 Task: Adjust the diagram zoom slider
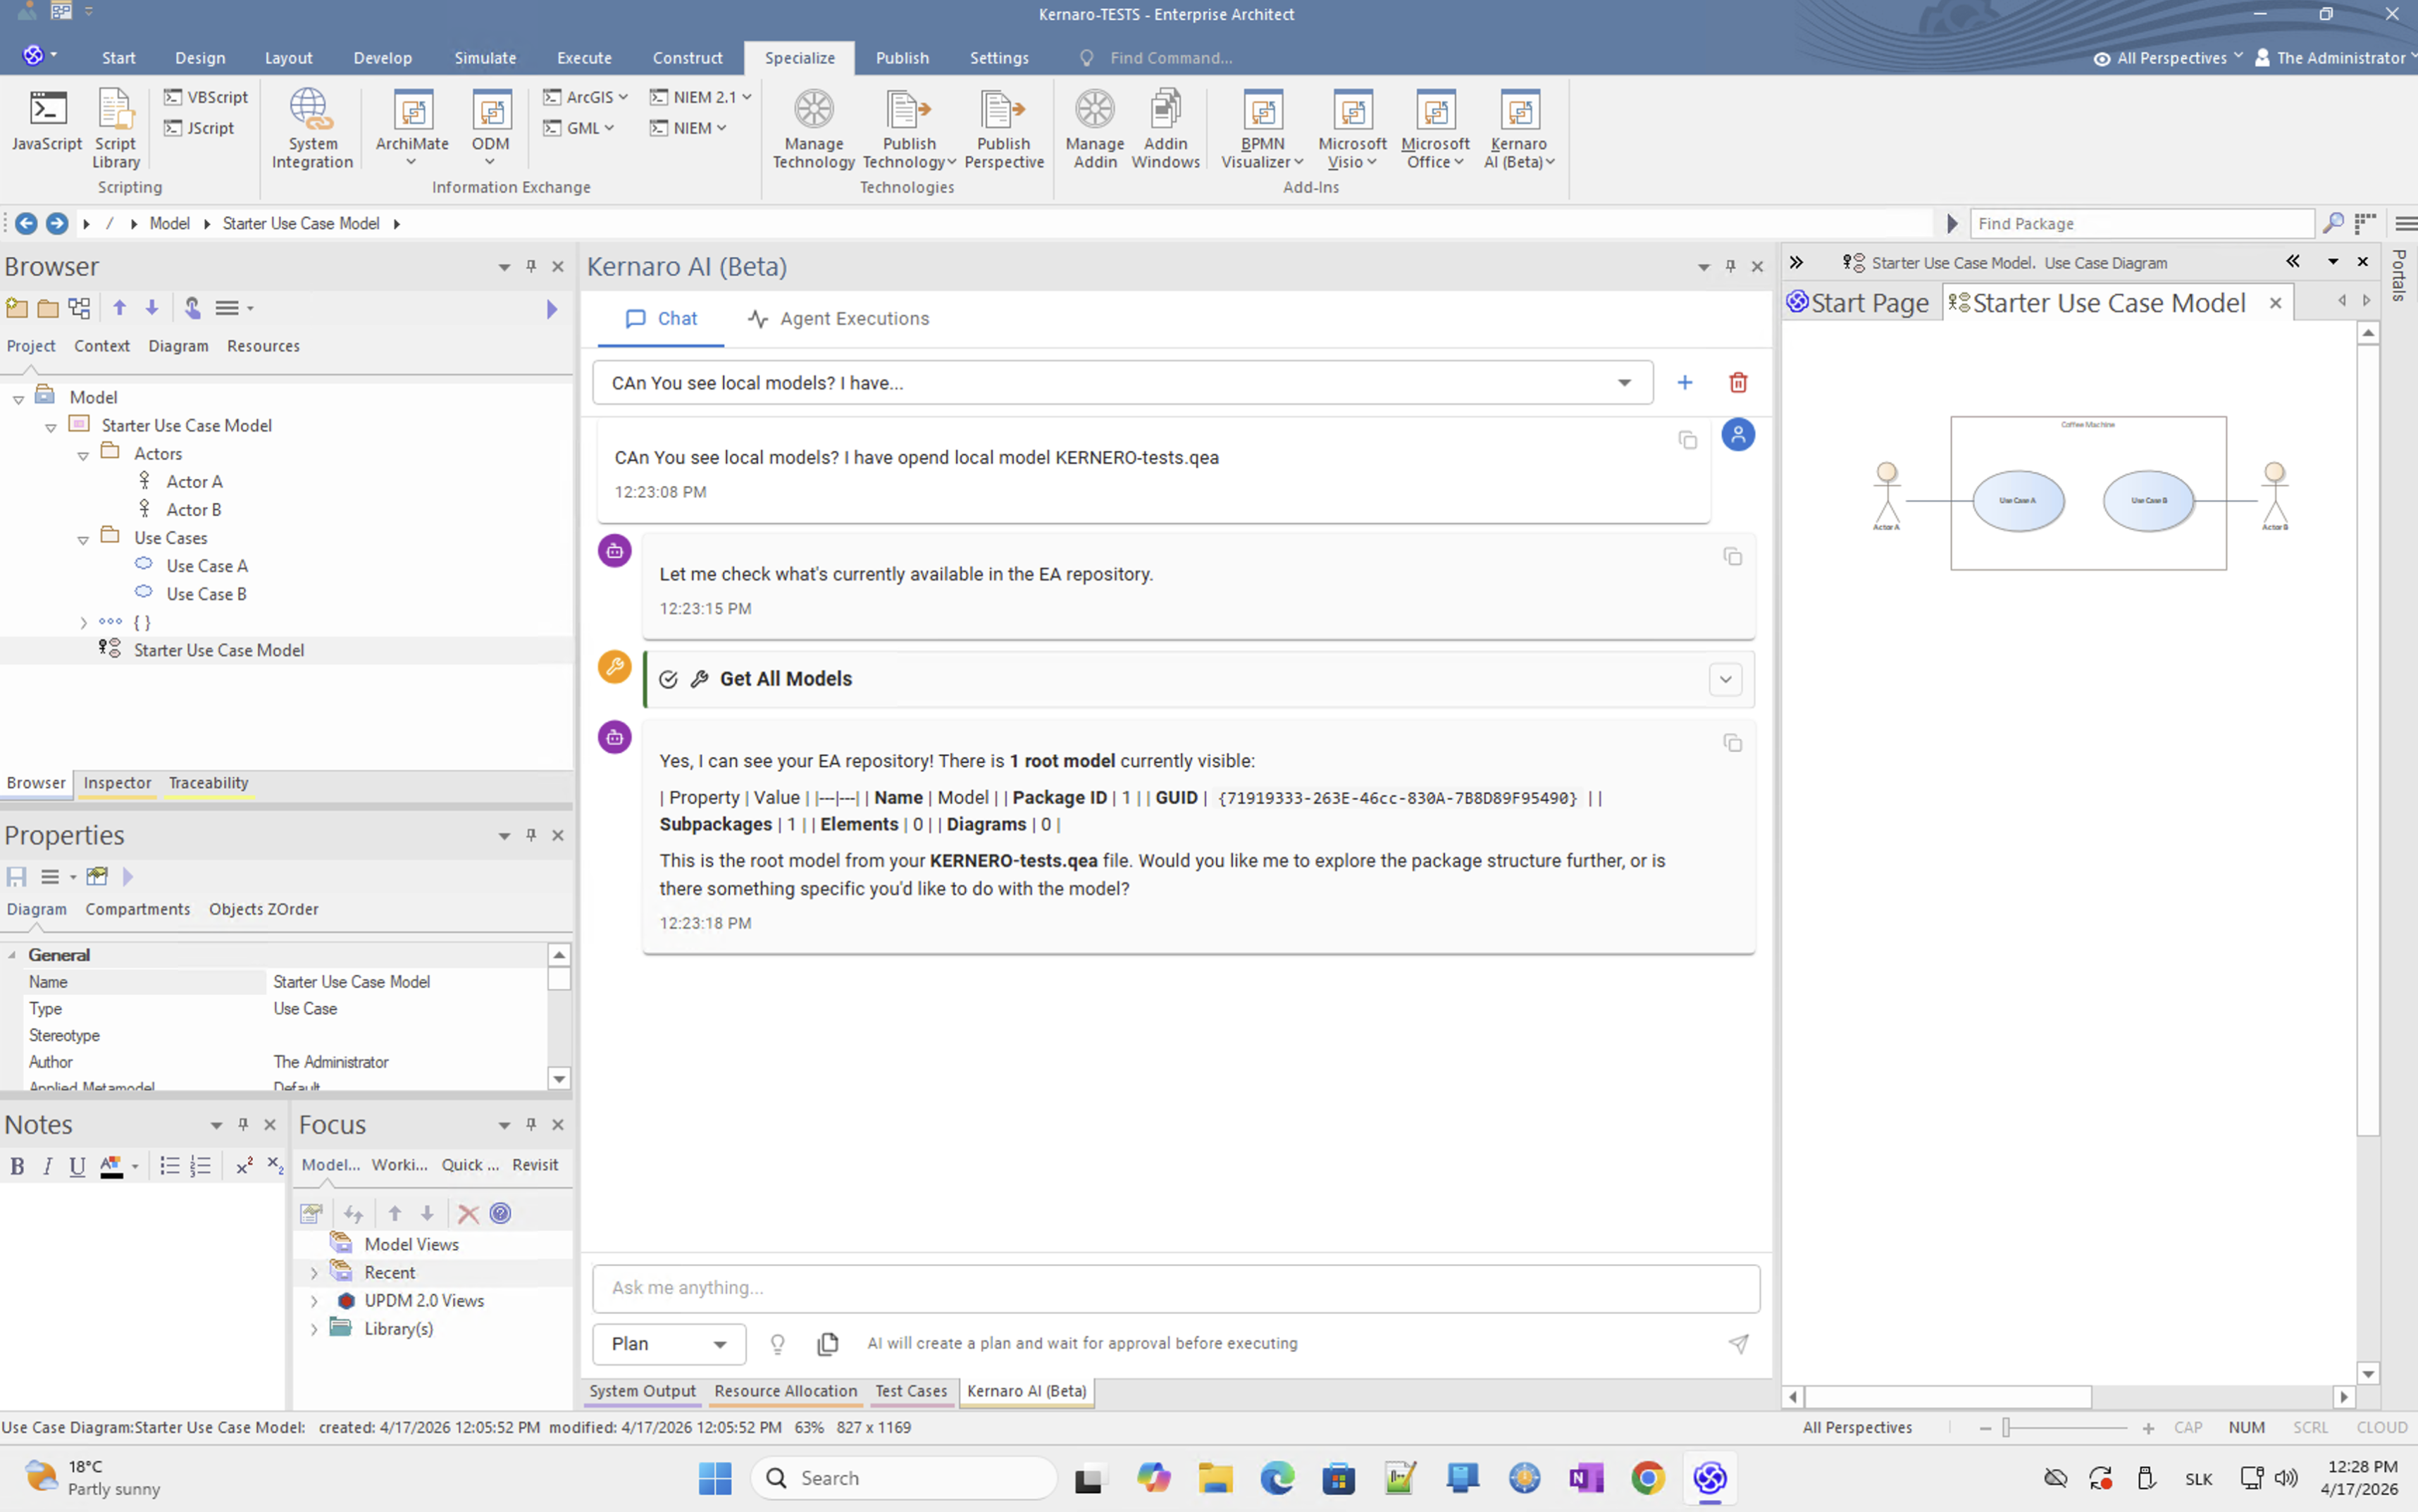(2006, 1428)
